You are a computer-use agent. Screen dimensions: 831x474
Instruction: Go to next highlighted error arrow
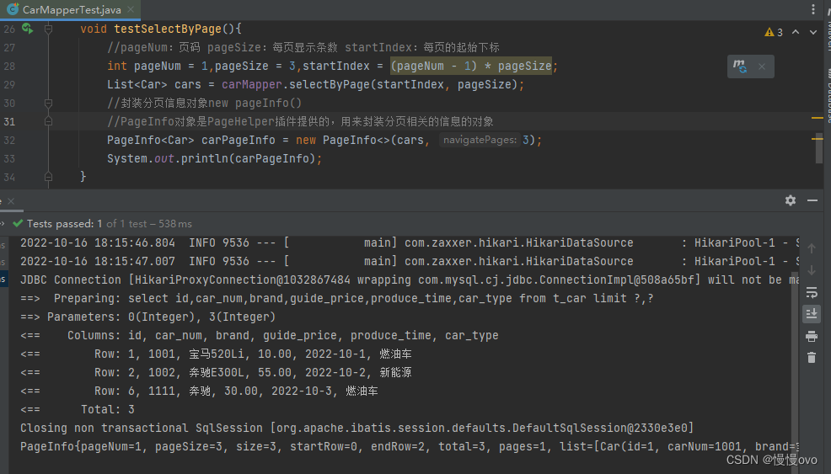click(813, 32)
